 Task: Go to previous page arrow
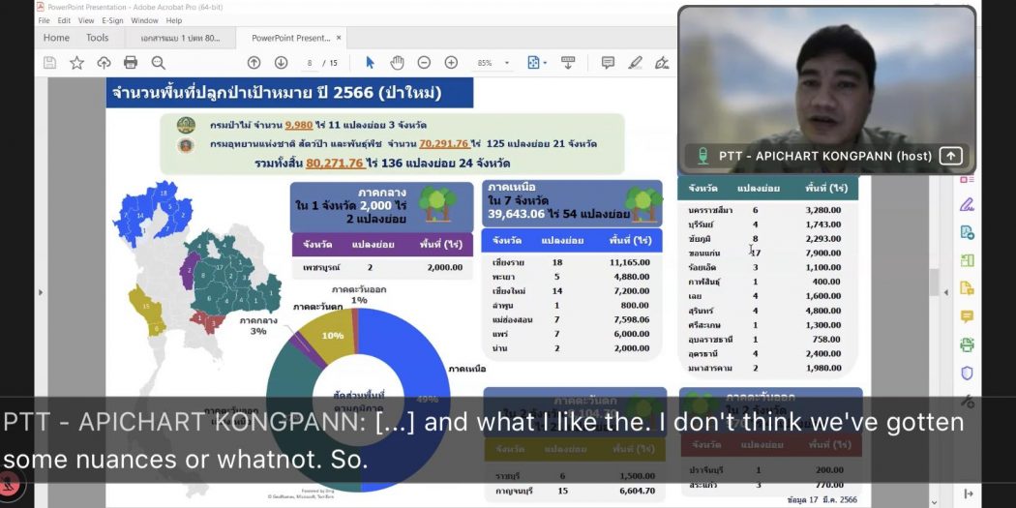tap(254, 63)
